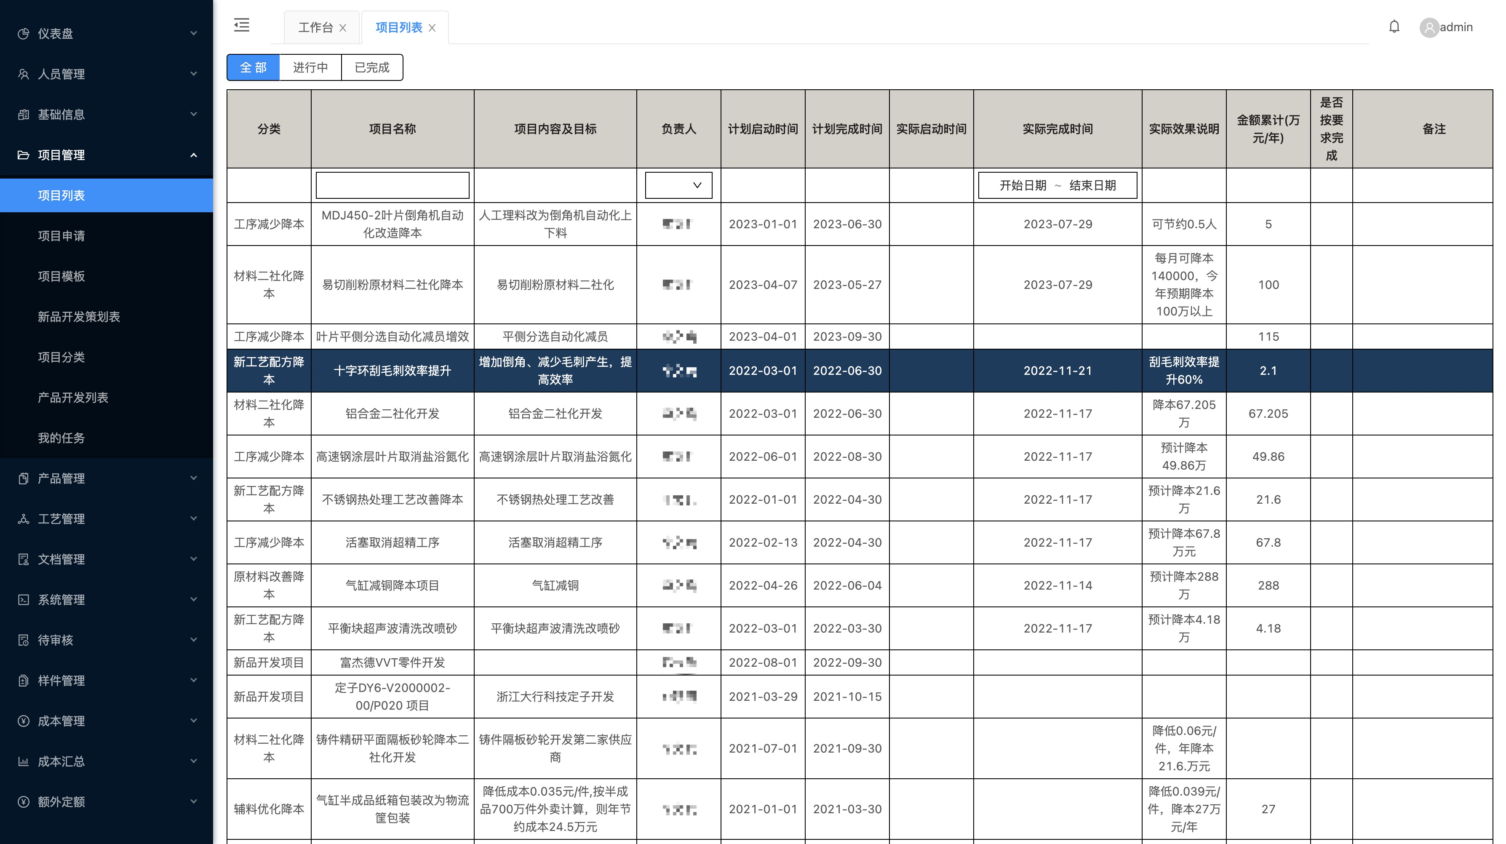Click the person icon beside 人员管理
Viewport: 1506px width, 844px height.
[x=24, y=74]
